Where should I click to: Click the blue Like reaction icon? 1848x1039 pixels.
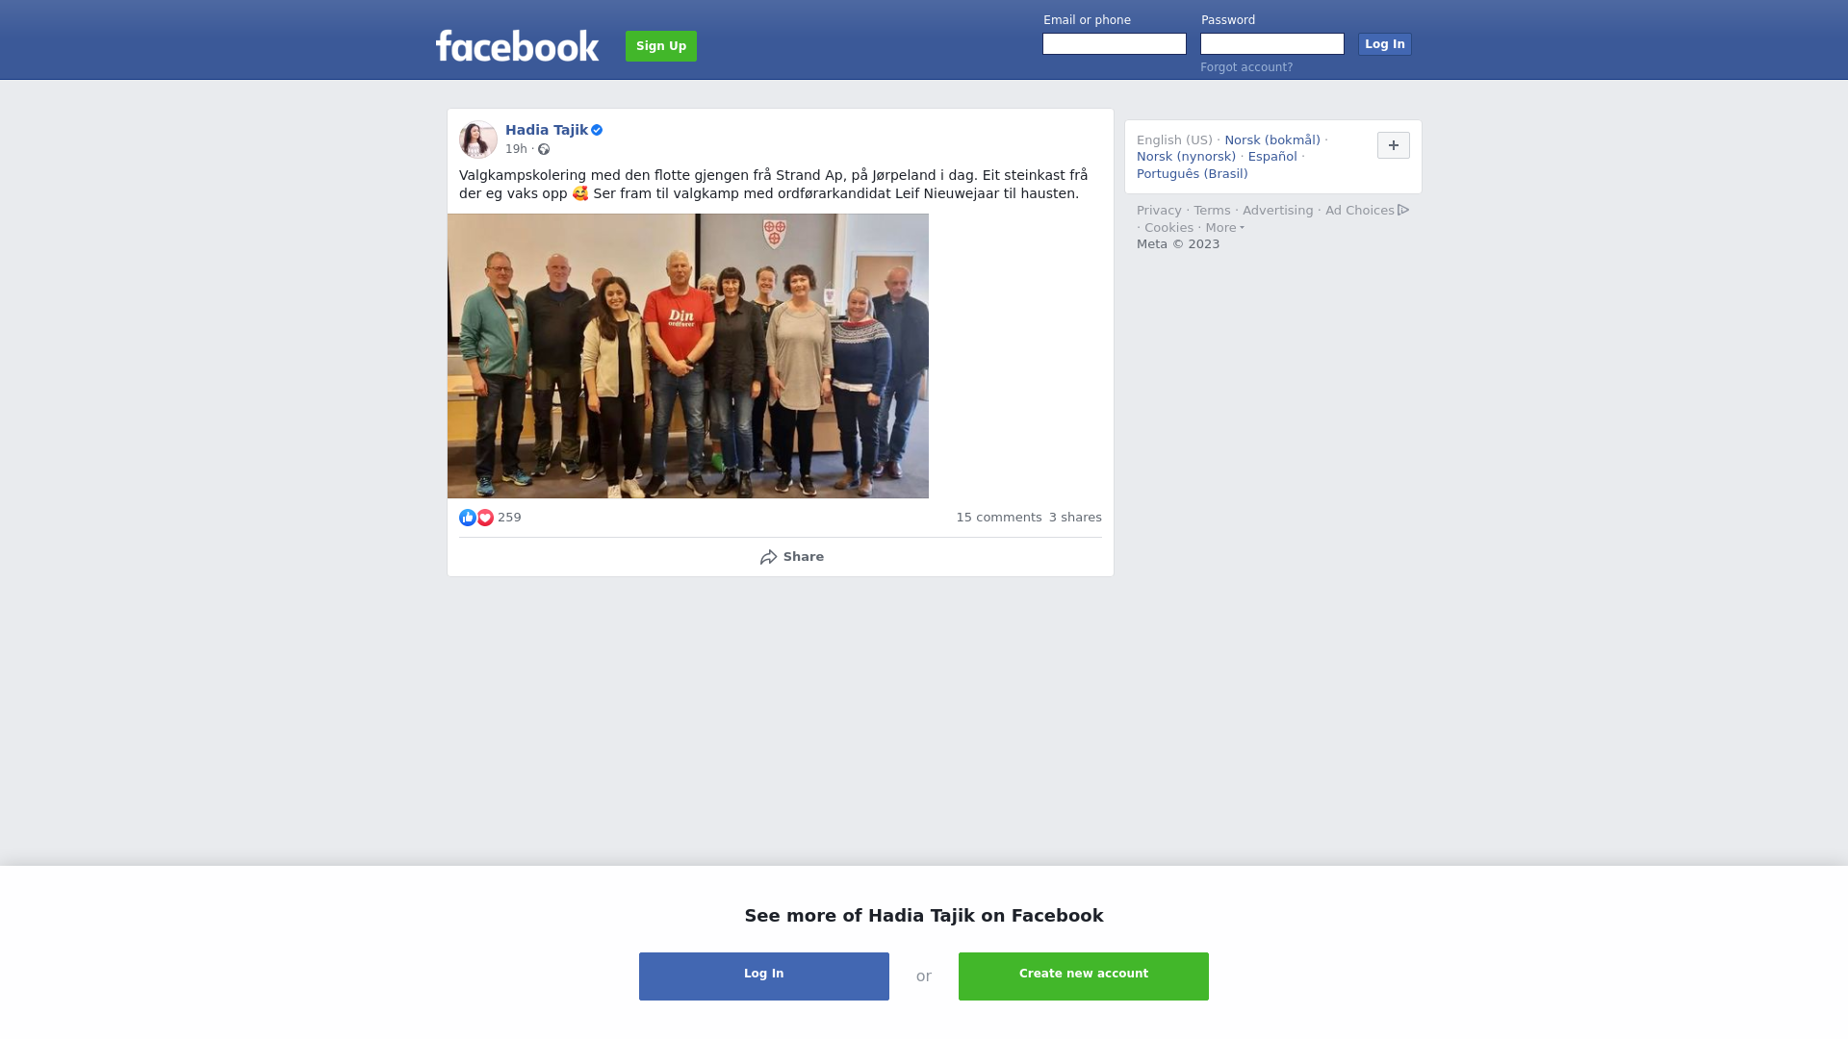[468, 518]
